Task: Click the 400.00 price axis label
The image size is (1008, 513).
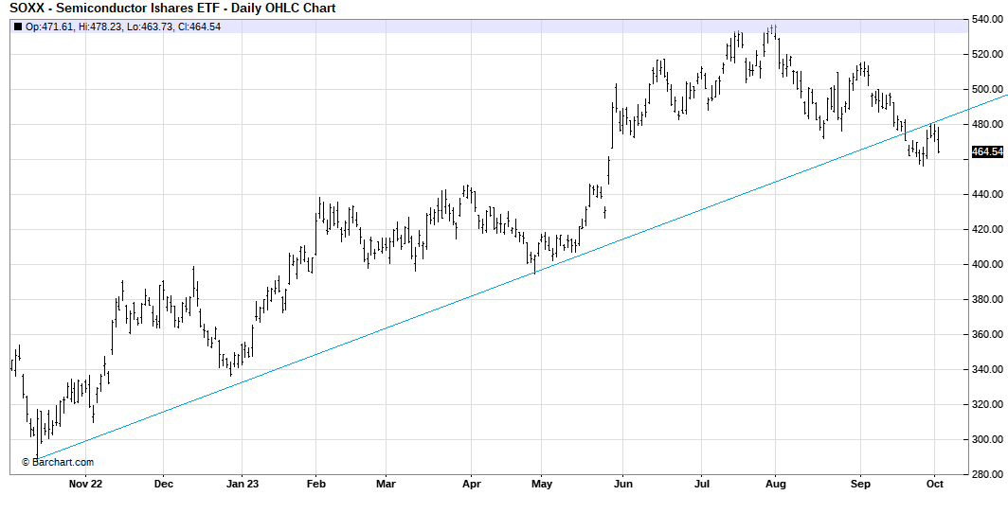Action: click(987, 264)
